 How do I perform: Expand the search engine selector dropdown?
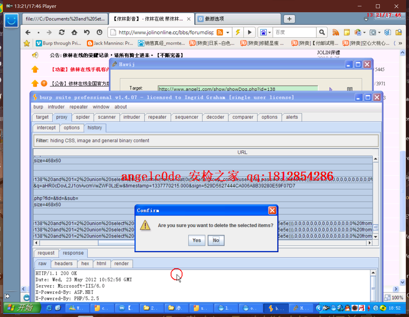tap(270, 32)
